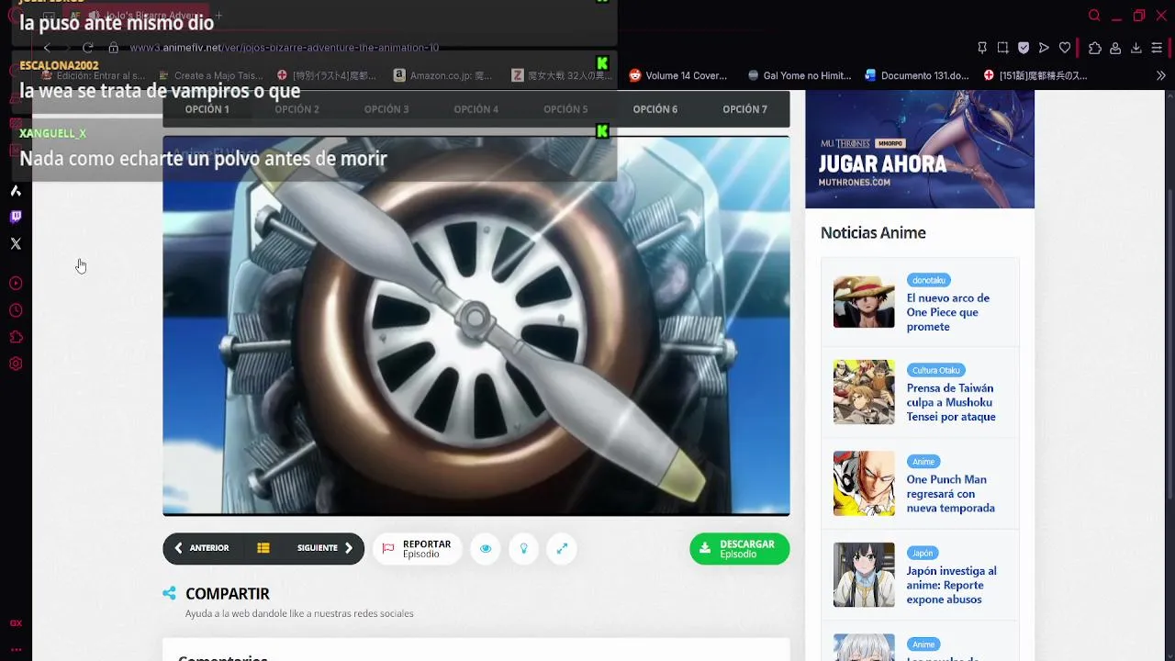Click REPORTAR Episodio button

click(x=417, y=549)
